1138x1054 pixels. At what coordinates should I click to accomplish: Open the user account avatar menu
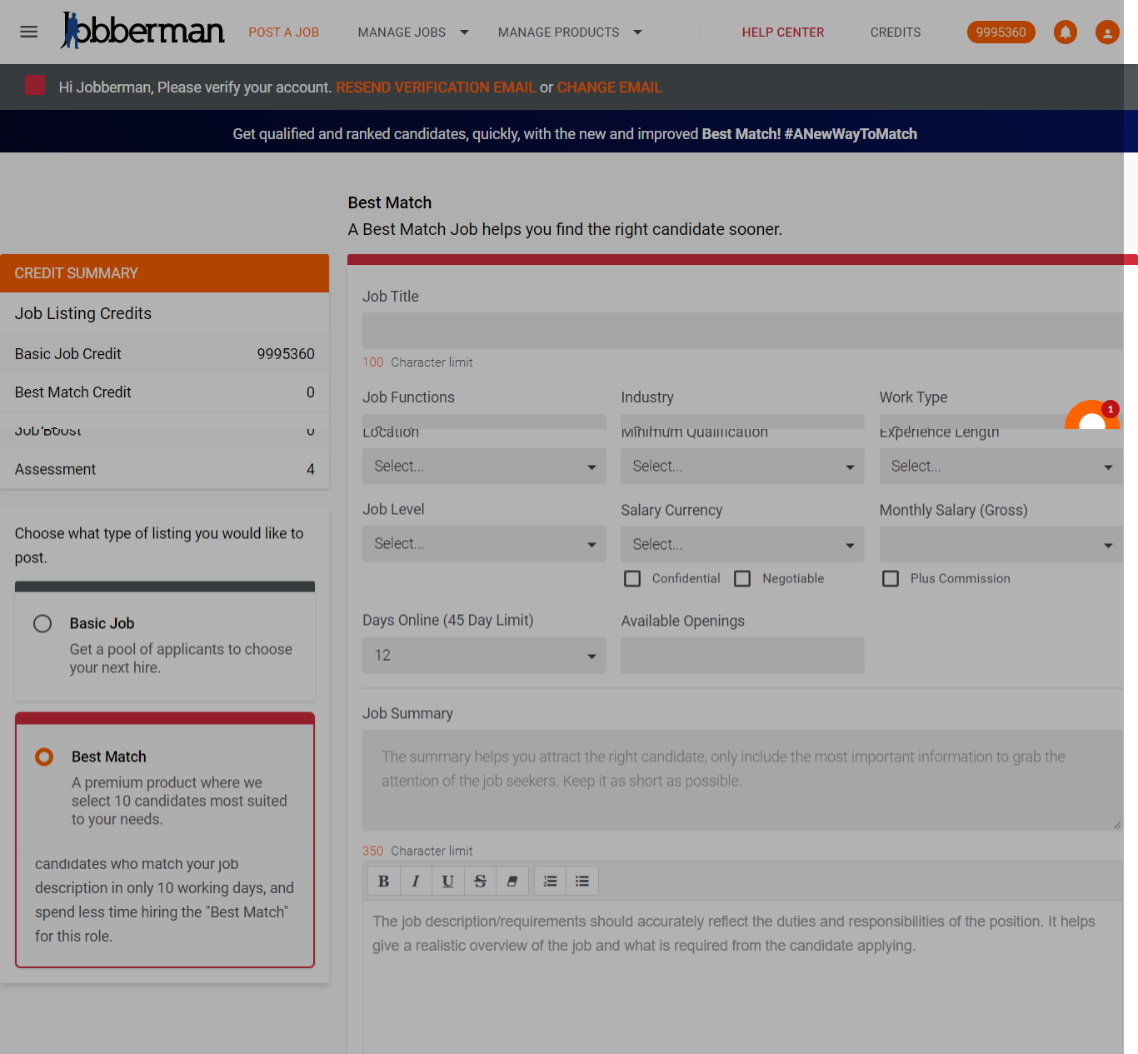point(1107,32)
